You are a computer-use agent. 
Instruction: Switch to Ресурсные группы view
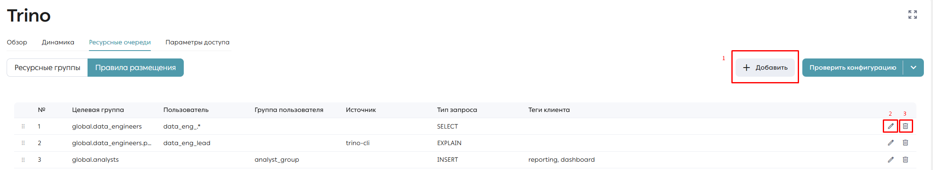[x=47, y=68]
